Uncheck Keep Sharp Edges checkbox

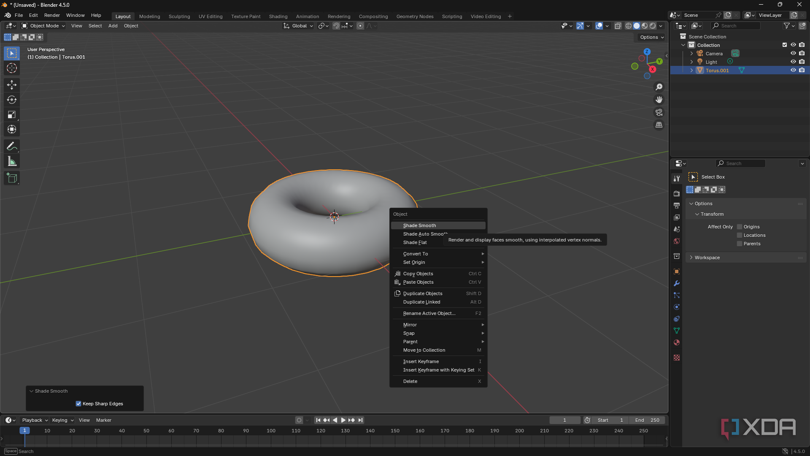(78, 404)
